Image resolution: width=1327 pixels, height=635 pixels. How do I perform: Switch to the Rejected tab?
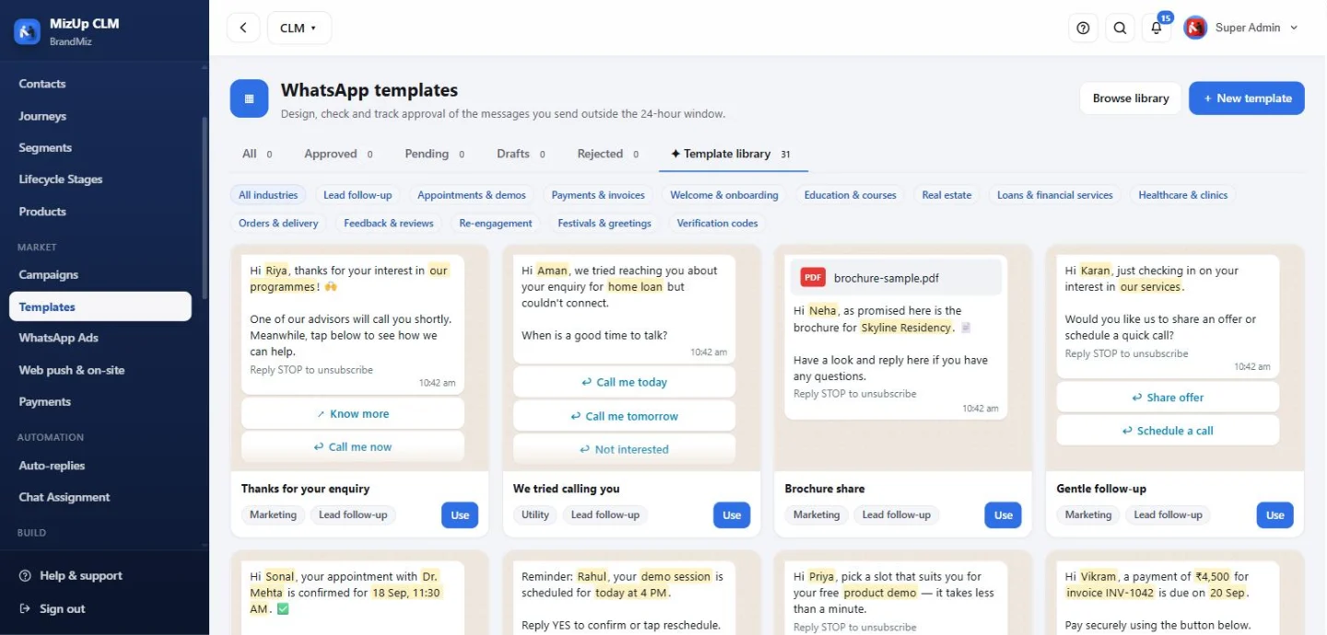(608, 154)
